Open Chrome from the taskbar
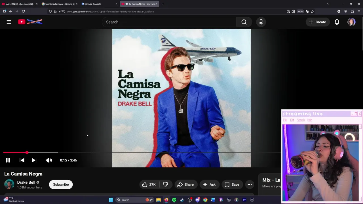 [x=205, y=200]
